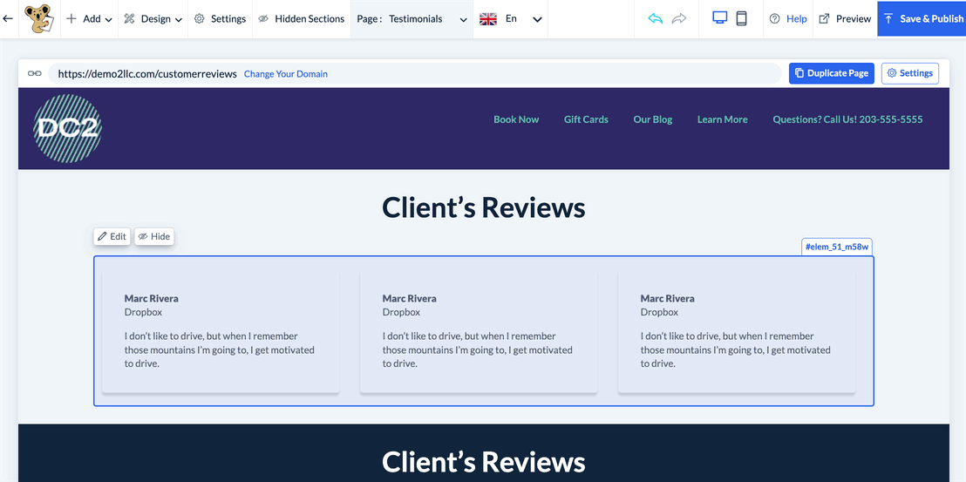Viewport: 966px width, 482px height.
Task: Open the Book Now nav item
Action: tap(516, 119)
